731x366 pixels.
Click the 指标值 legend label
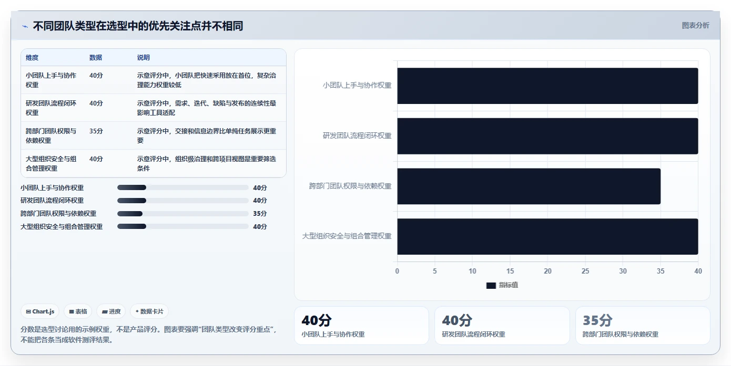click(509, 285)
